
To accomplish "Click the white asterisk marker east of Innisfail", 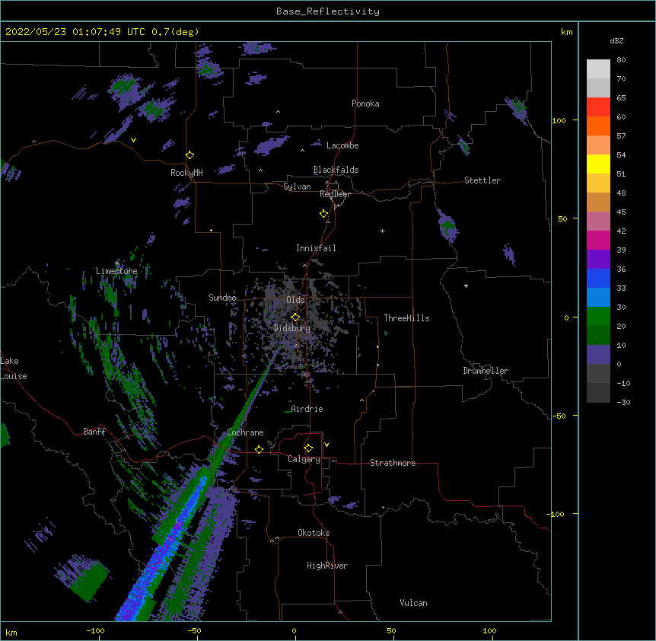I will click(x=382, y=231).
